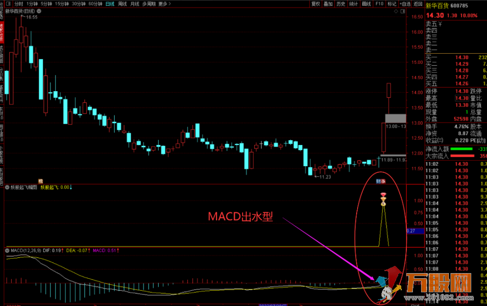Select the 5分钟 period tab
The image size is (487, 306).
(46, 4)
